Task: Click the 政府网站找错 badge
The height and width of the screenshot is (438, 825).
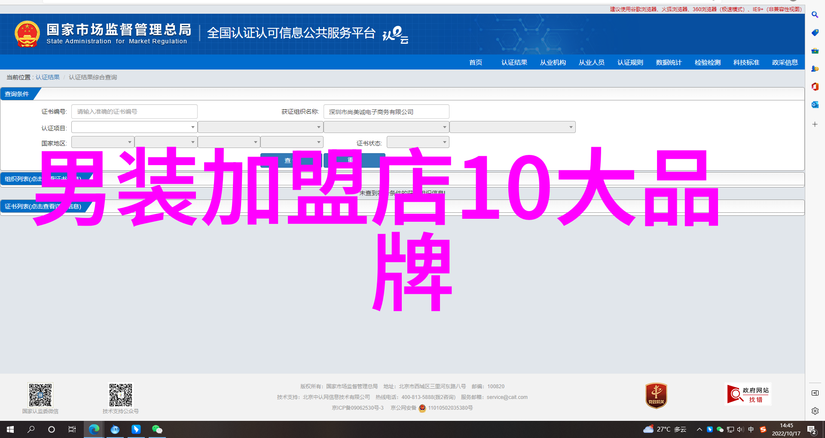Action: point(748,394)
